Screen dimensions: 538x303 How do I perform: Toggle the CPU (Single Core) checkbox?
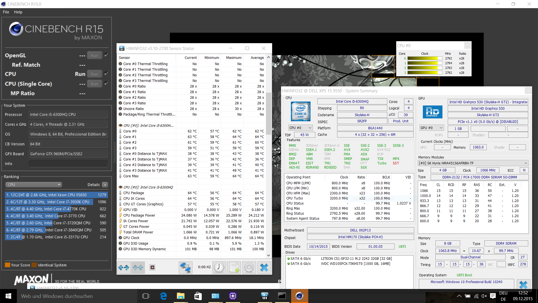coord(106,84)
